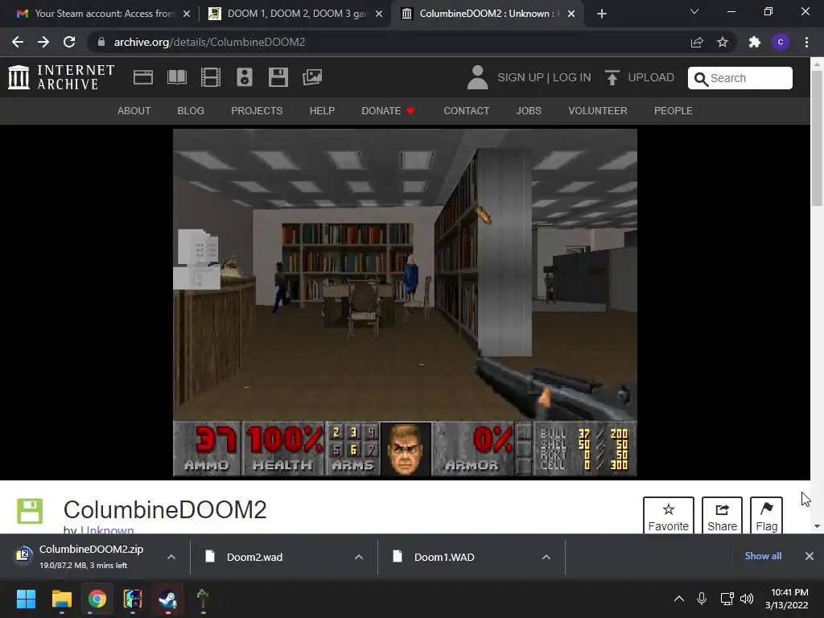This screenshot has width=824, height=618.
Task: Open Chrome three-dot menu
Action: pyautogui.click(x=806, y=42)
